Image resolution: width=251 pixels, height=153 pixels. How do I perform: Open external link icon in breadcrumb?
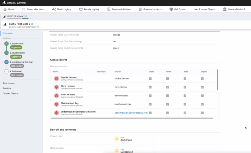click(x=26, y=16)
